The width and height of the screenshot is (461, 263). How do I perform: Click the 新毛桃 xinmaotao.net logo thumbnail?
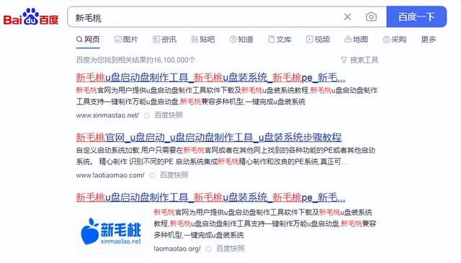click(x=111, y=231)
